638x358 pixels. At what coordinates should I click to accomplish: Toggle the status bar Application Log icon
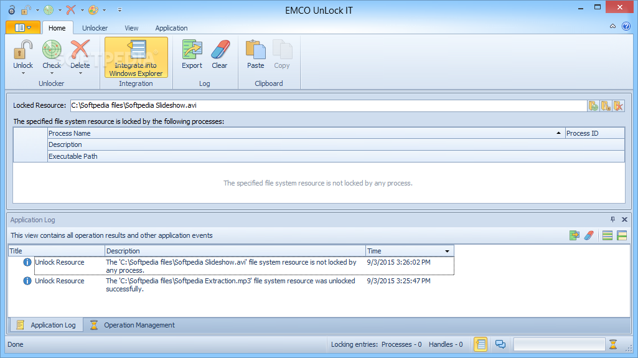(x=481, y=344)
